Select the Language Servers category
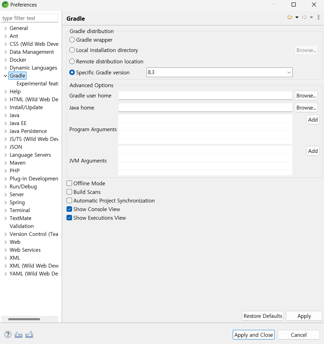Image resolution: width=324 pixels, height=344 pixels. [x=30, y=155]
